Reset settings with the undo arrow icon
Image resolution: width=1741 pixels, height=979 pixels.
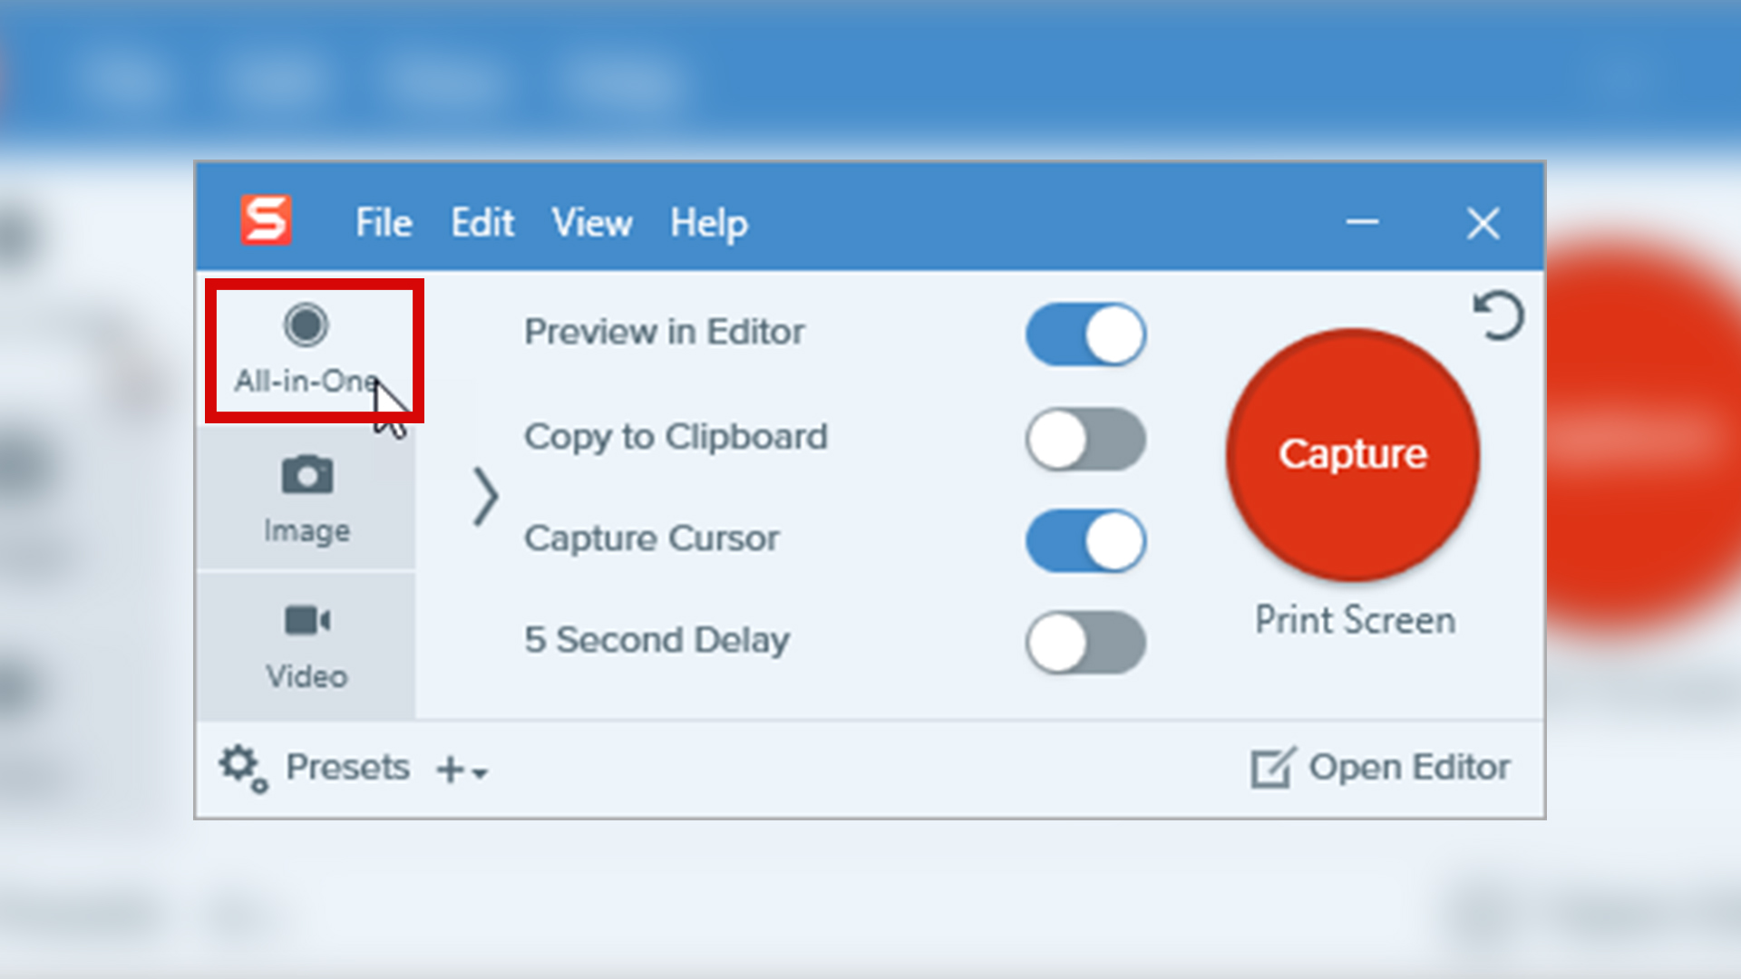(x=1498, y=315)
